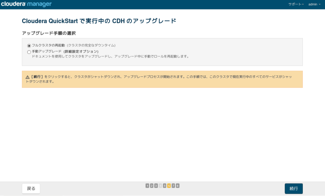Open the サポート dropdown menu
This screenshot has width=325, height=196.
tap(296, 4)
